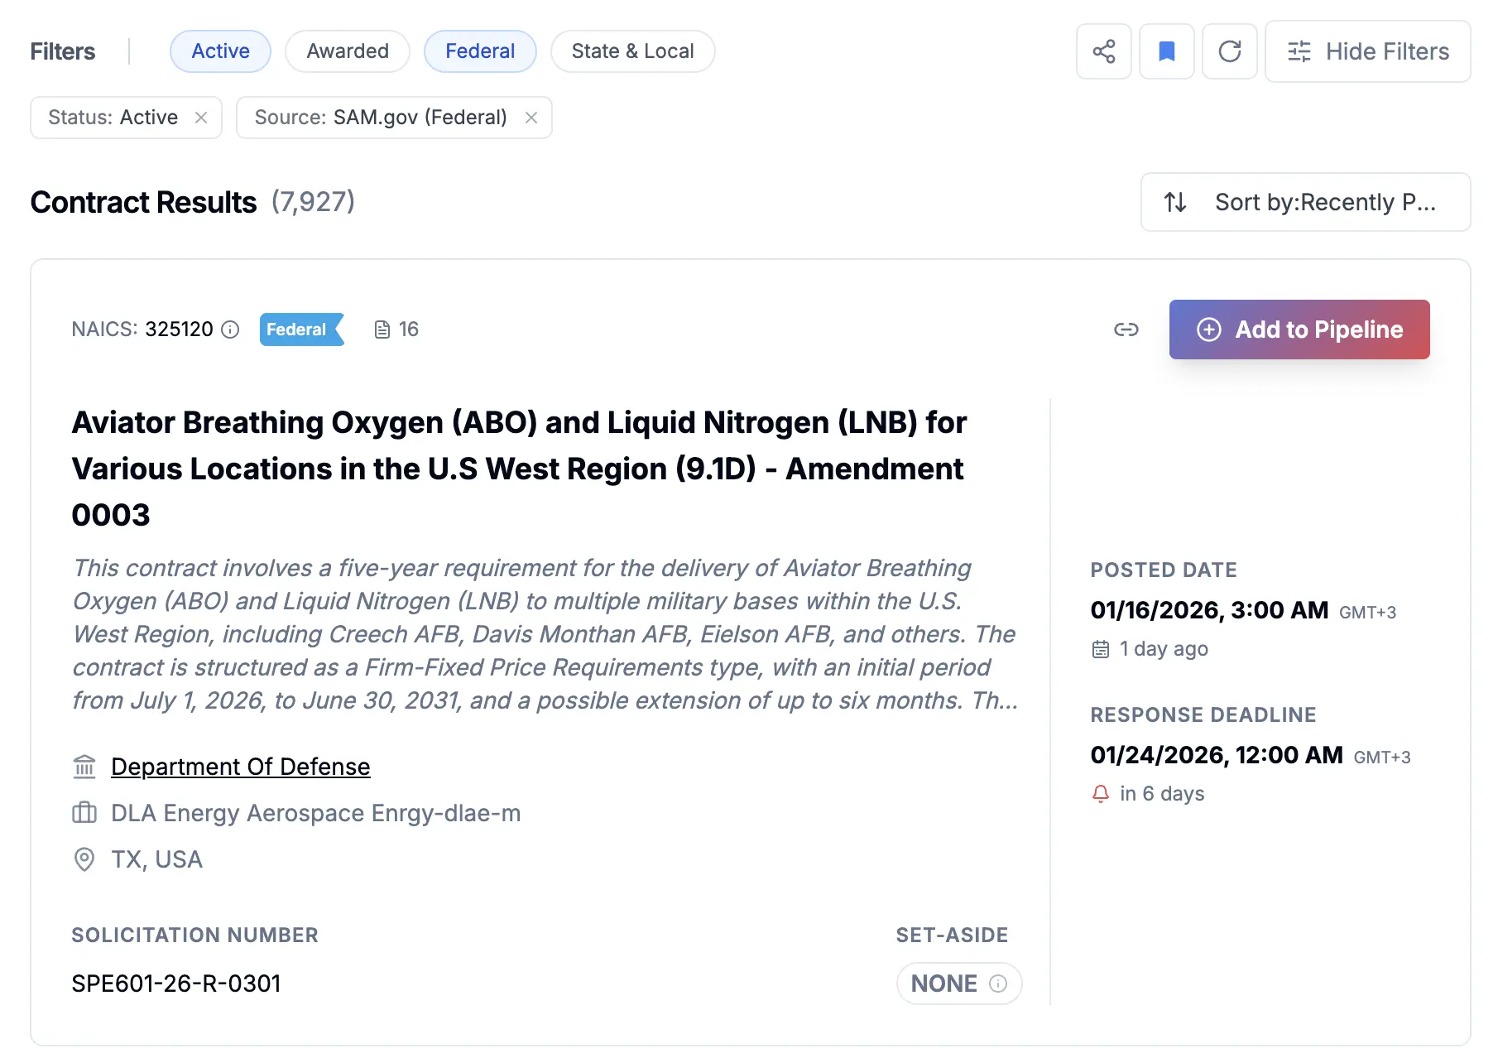Screen dimensions: 1498x1063
Task: Click DLA Energy Aerospace Enrgy-dlae-m text
Action: click(x=315, y=813)
